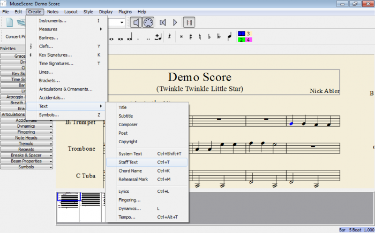375x233 pixels.
Task: Choose Brackets... from Create menu
Action: (x=66, y=81)
